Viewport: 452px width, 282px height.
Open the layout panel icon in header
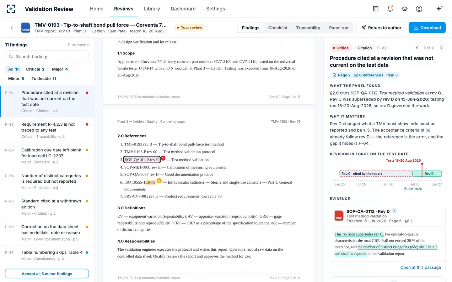376,9
